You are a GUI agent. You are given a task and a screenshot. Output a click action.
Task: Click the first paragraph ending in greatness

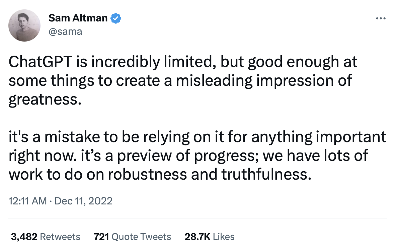point(183,80)
